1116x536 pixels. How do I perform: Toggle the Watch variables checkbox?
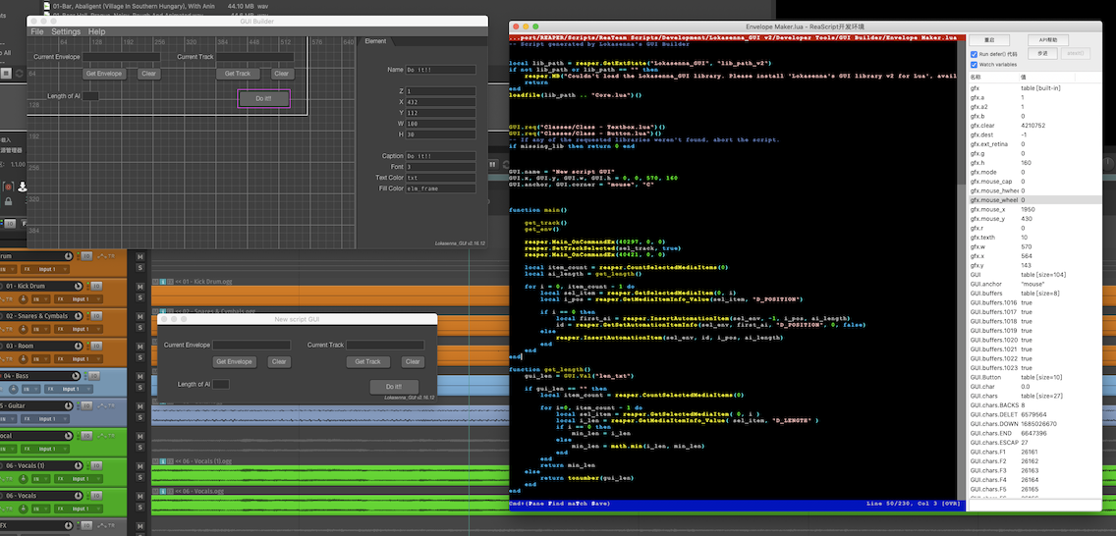pyautogui.click(x=974, y=65)
